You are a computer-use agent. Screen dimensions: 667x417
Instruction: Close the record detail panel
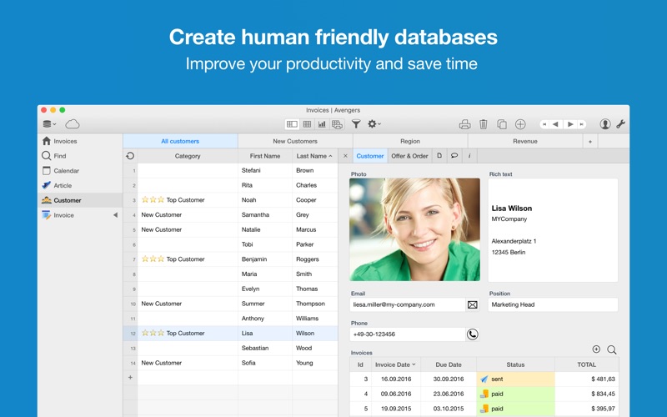pyautogui.click(x=345, y=156)
